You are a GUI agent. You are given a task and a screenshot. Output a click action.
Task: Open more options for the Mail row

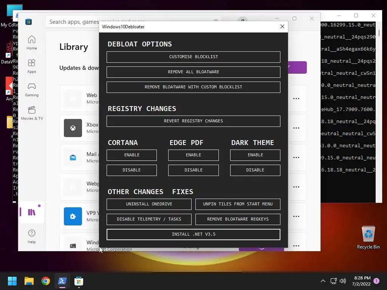(x=296, y=157)
